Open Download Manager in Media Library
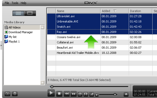 21,32
